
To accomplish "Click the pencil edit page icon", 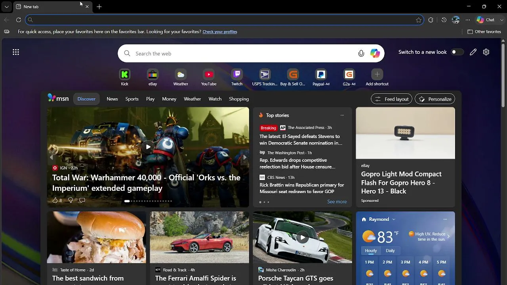I will click(x=473, y=52).
